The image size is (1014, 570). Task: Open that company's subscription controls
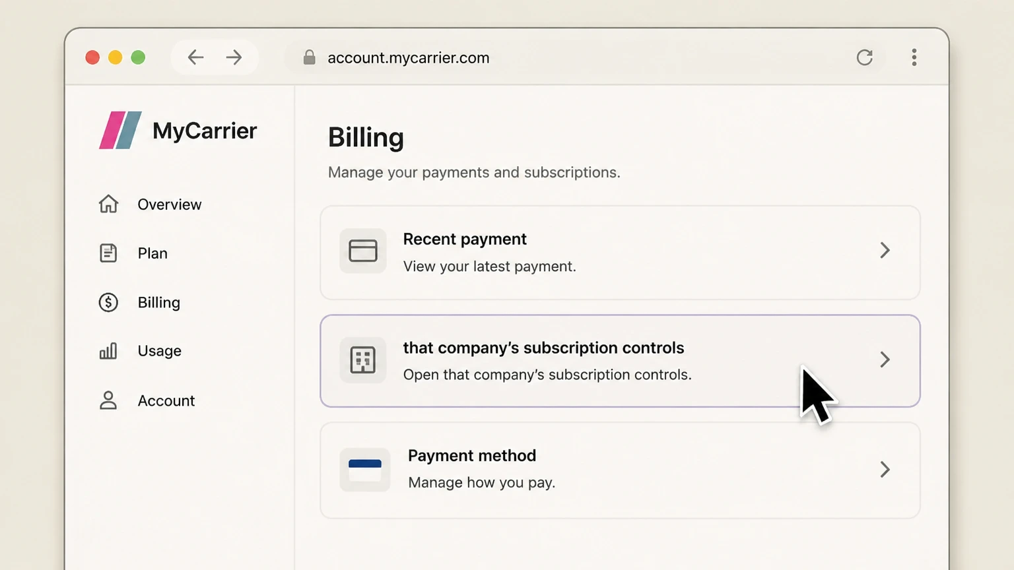click(620, 361)
